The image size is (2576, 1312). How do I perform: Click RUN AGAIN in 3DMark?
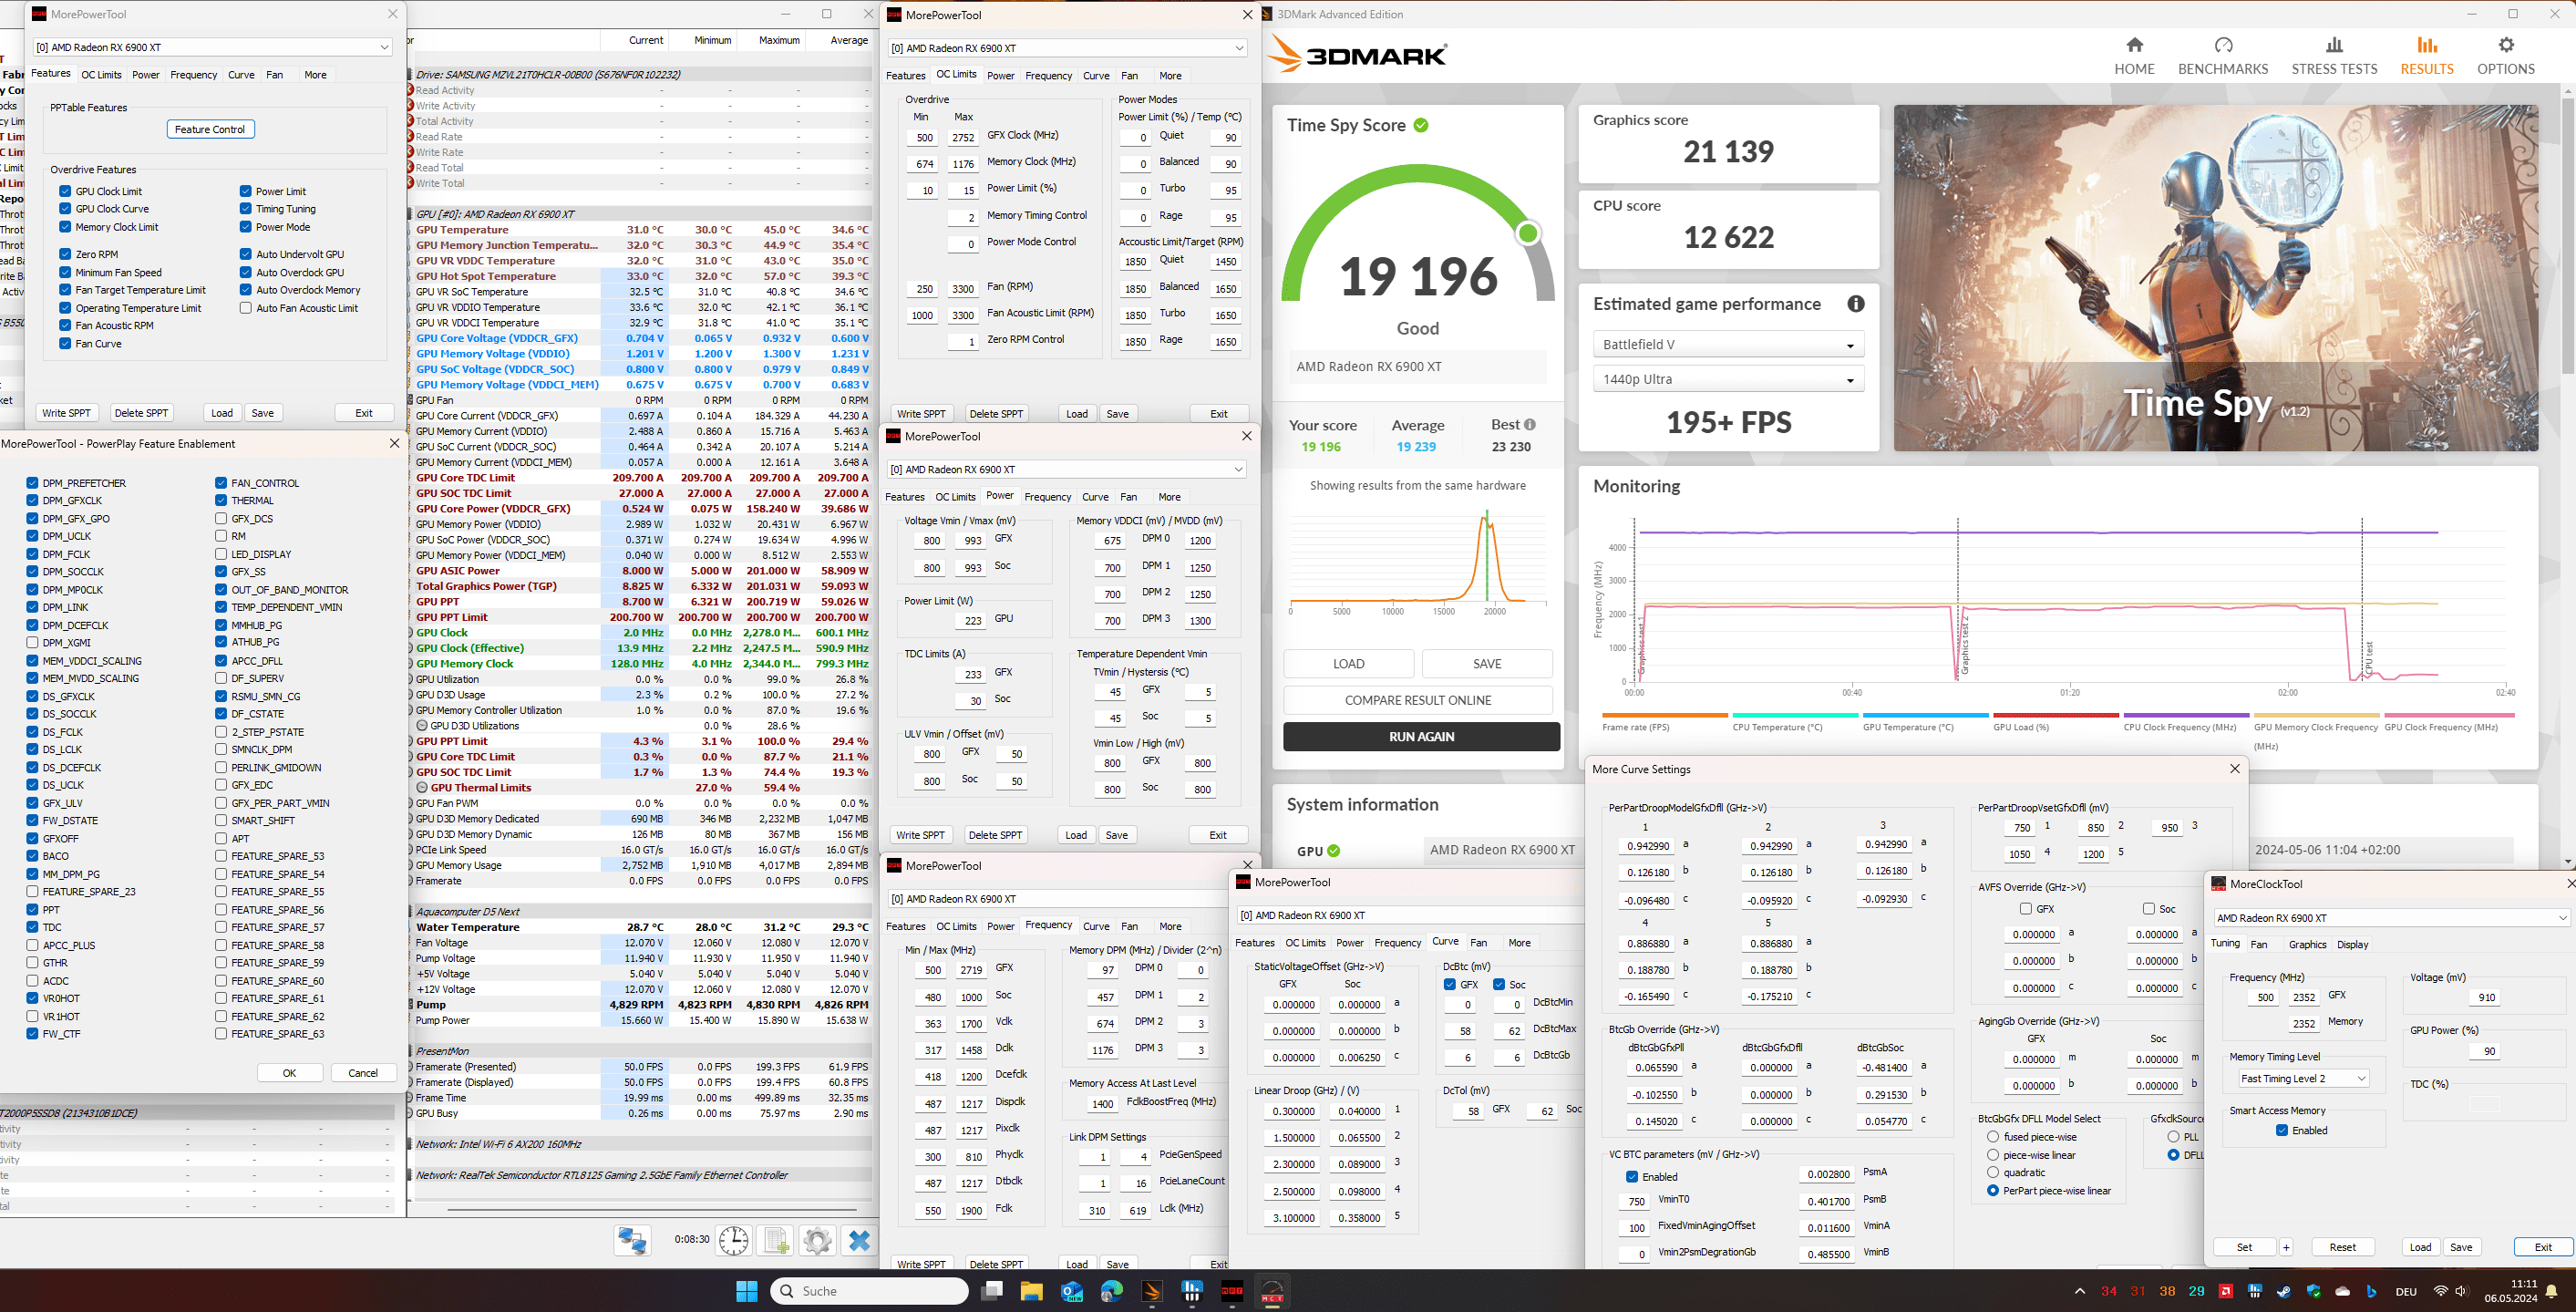1421,737
